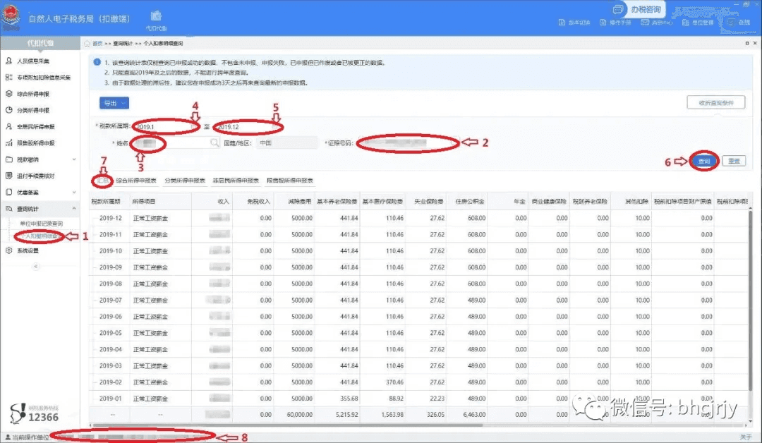
Task: Click the total 60,000.00 cell
Action: pos(299,415)
